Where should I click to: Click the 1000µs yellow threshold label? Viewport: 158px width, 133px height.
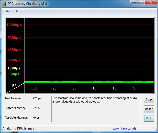click(x=14, y=68)
